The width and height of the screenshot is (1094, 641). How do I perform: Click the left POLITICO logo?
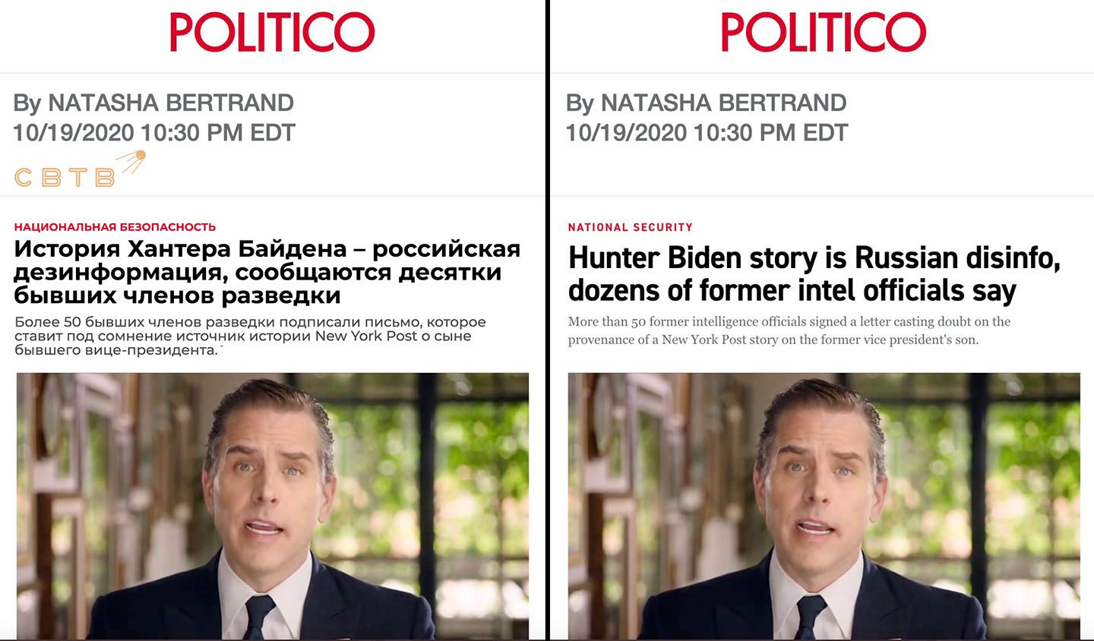[x=272, y=33]
